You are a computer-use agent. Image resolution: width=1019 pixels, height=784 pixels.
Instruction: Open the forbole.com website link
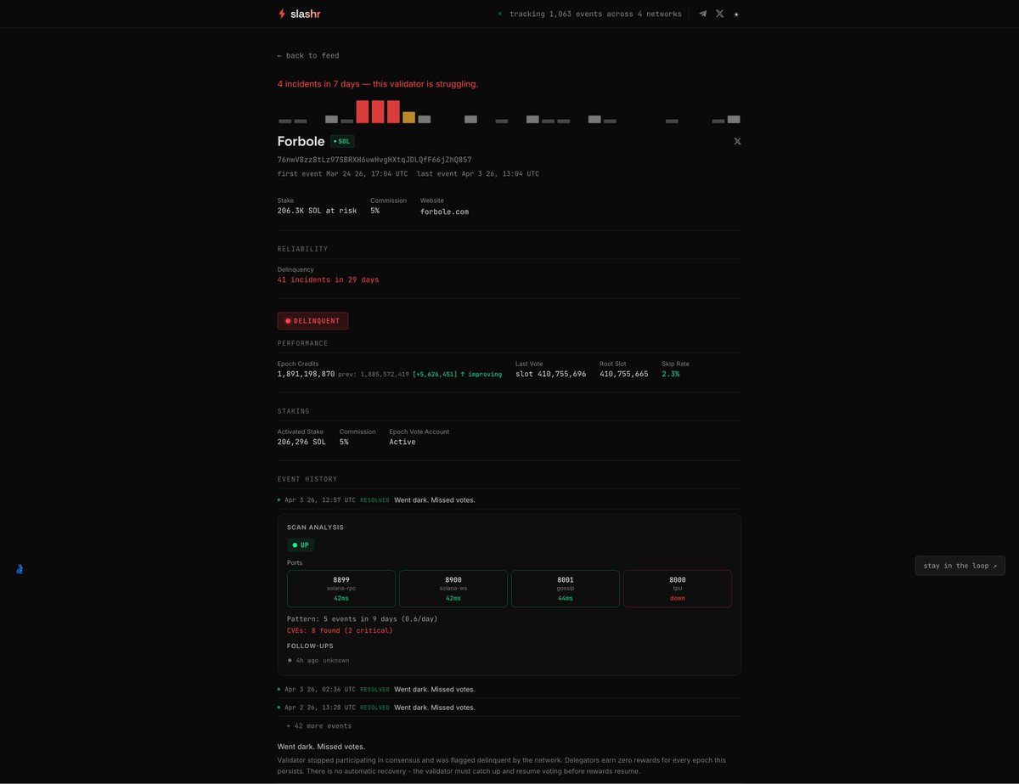click(x=444, y=212)
